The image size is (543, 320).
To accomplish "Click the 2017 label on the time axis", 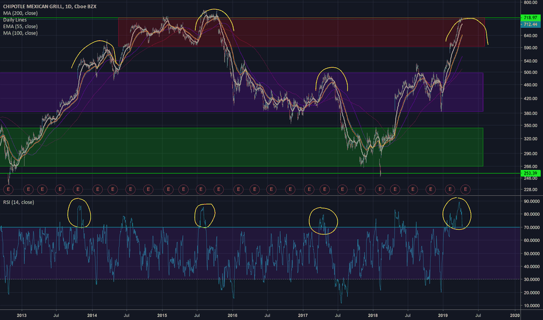I will [x=302, y=315].
